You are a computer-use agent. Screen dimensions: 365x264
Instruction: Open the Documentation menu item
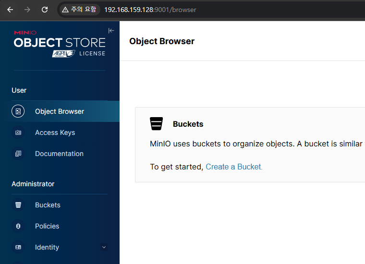click(x=60, y=154)
